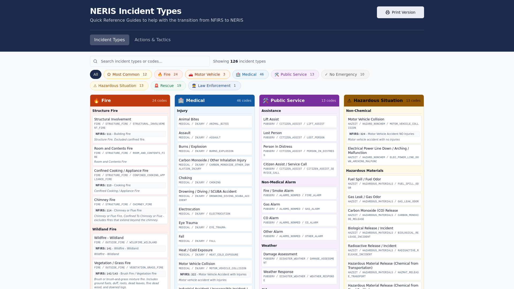Click the siren icon on Rescue filter
This screenshot has height=289, width=514.
pos(157,86)
